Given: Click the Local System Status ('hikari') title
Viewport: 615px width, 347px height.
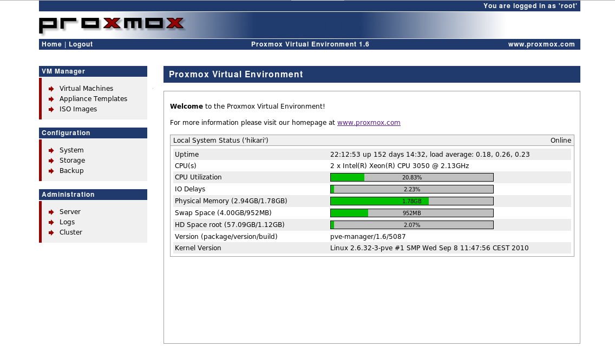Looking at the screenshot, I should click(221, 140).
